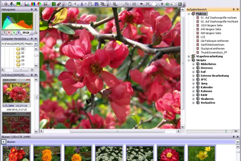The image size is (241, 161).
Task: Open the folder path dropdown
Action: 36,44
